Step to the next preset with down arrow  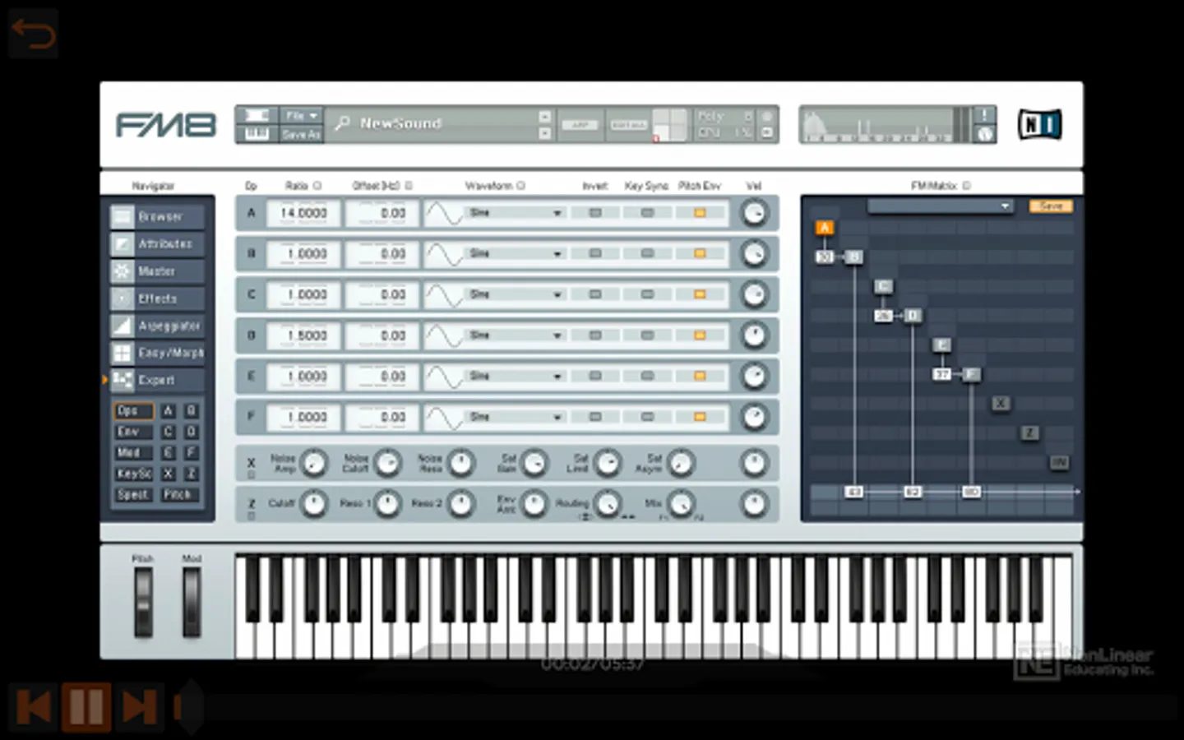point(544,132)
